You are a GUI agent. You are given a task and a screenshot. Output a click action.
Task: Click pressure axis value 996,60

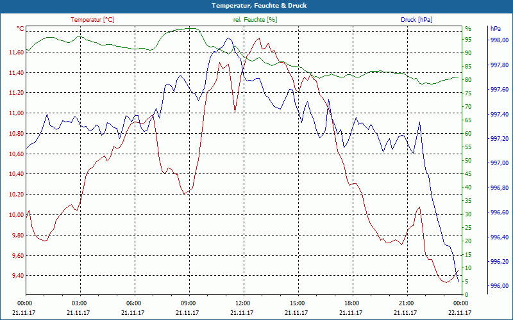500,212
